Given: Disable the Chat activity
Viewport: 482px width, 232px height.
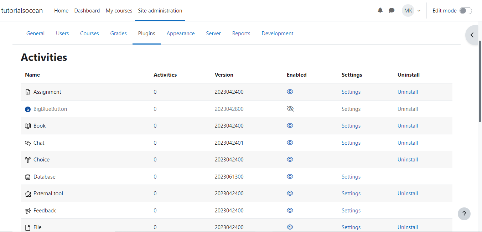Looking at the screenshot, I should [290, 143].
